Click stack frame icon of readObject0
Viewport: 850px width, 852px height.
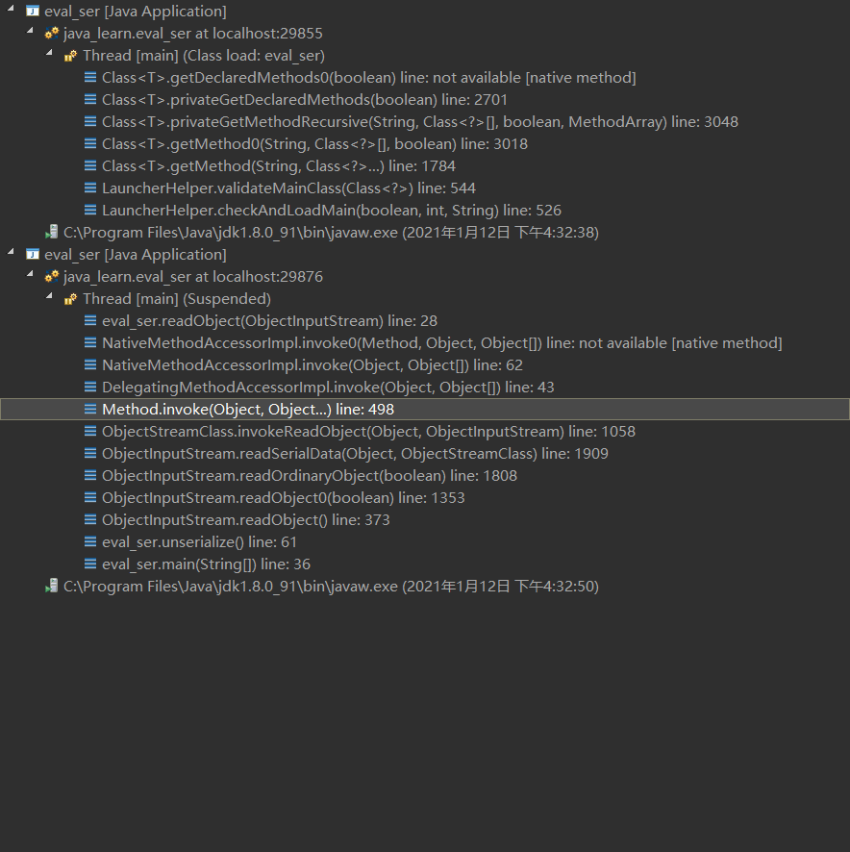point(90,497)
